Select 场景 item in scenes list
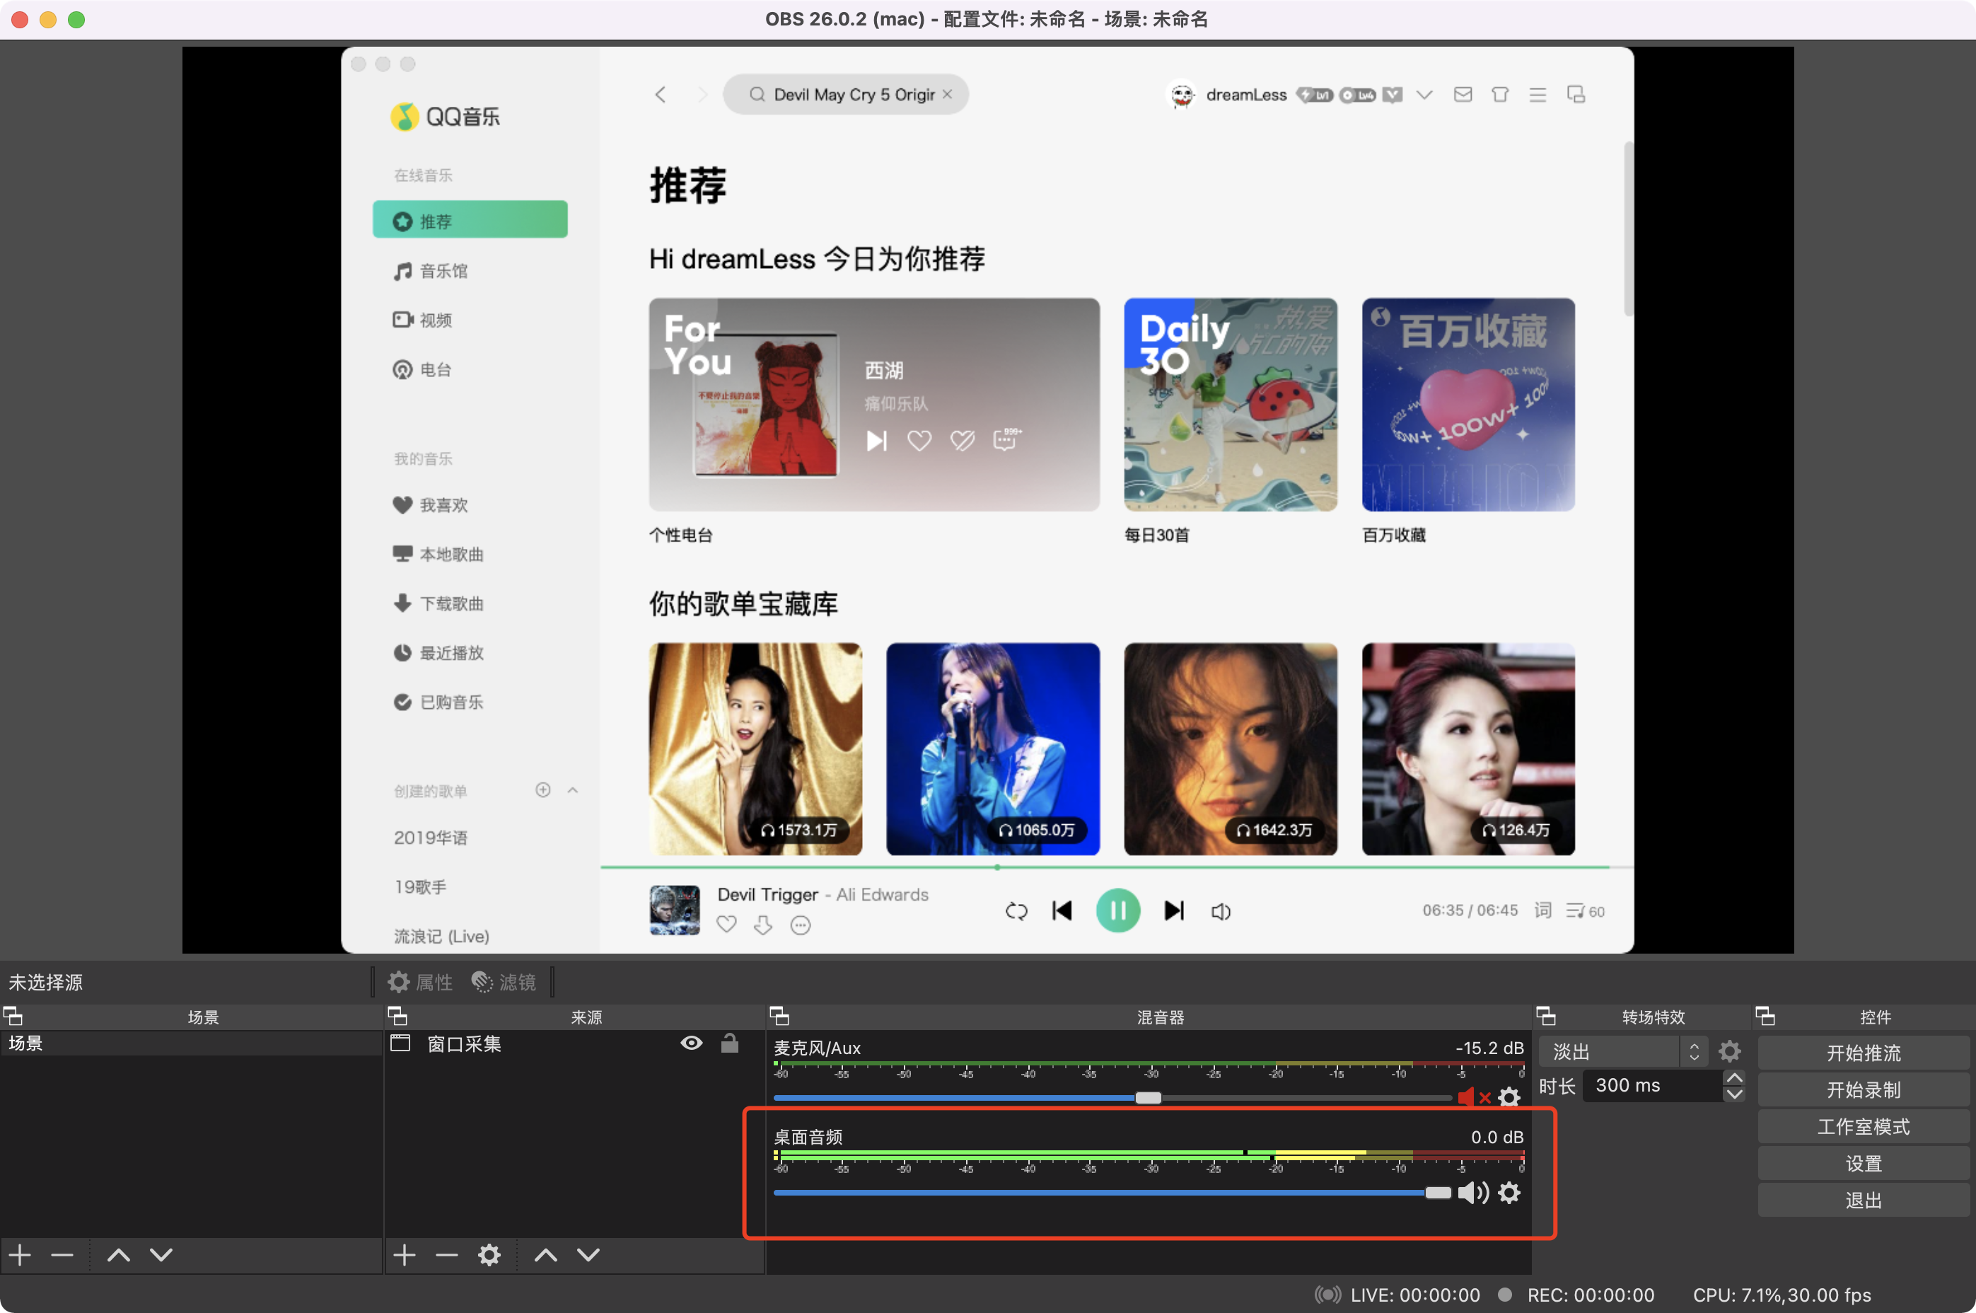The height and width of the screenshot is (1313, 1976). [191, 1043]
